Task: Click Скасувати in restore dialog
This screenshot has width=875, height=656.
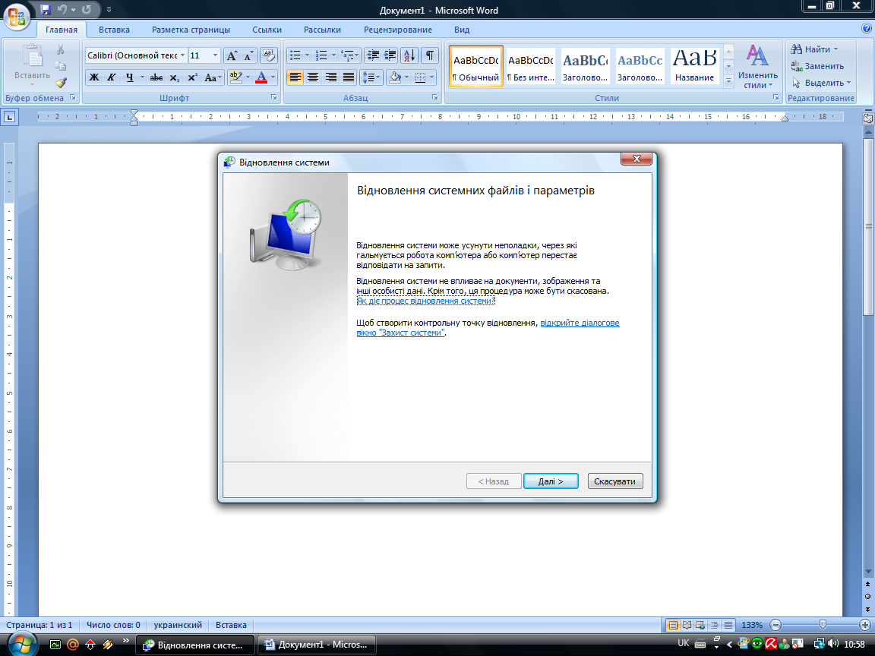Action: pyautogui.click(x=615, y=481)
